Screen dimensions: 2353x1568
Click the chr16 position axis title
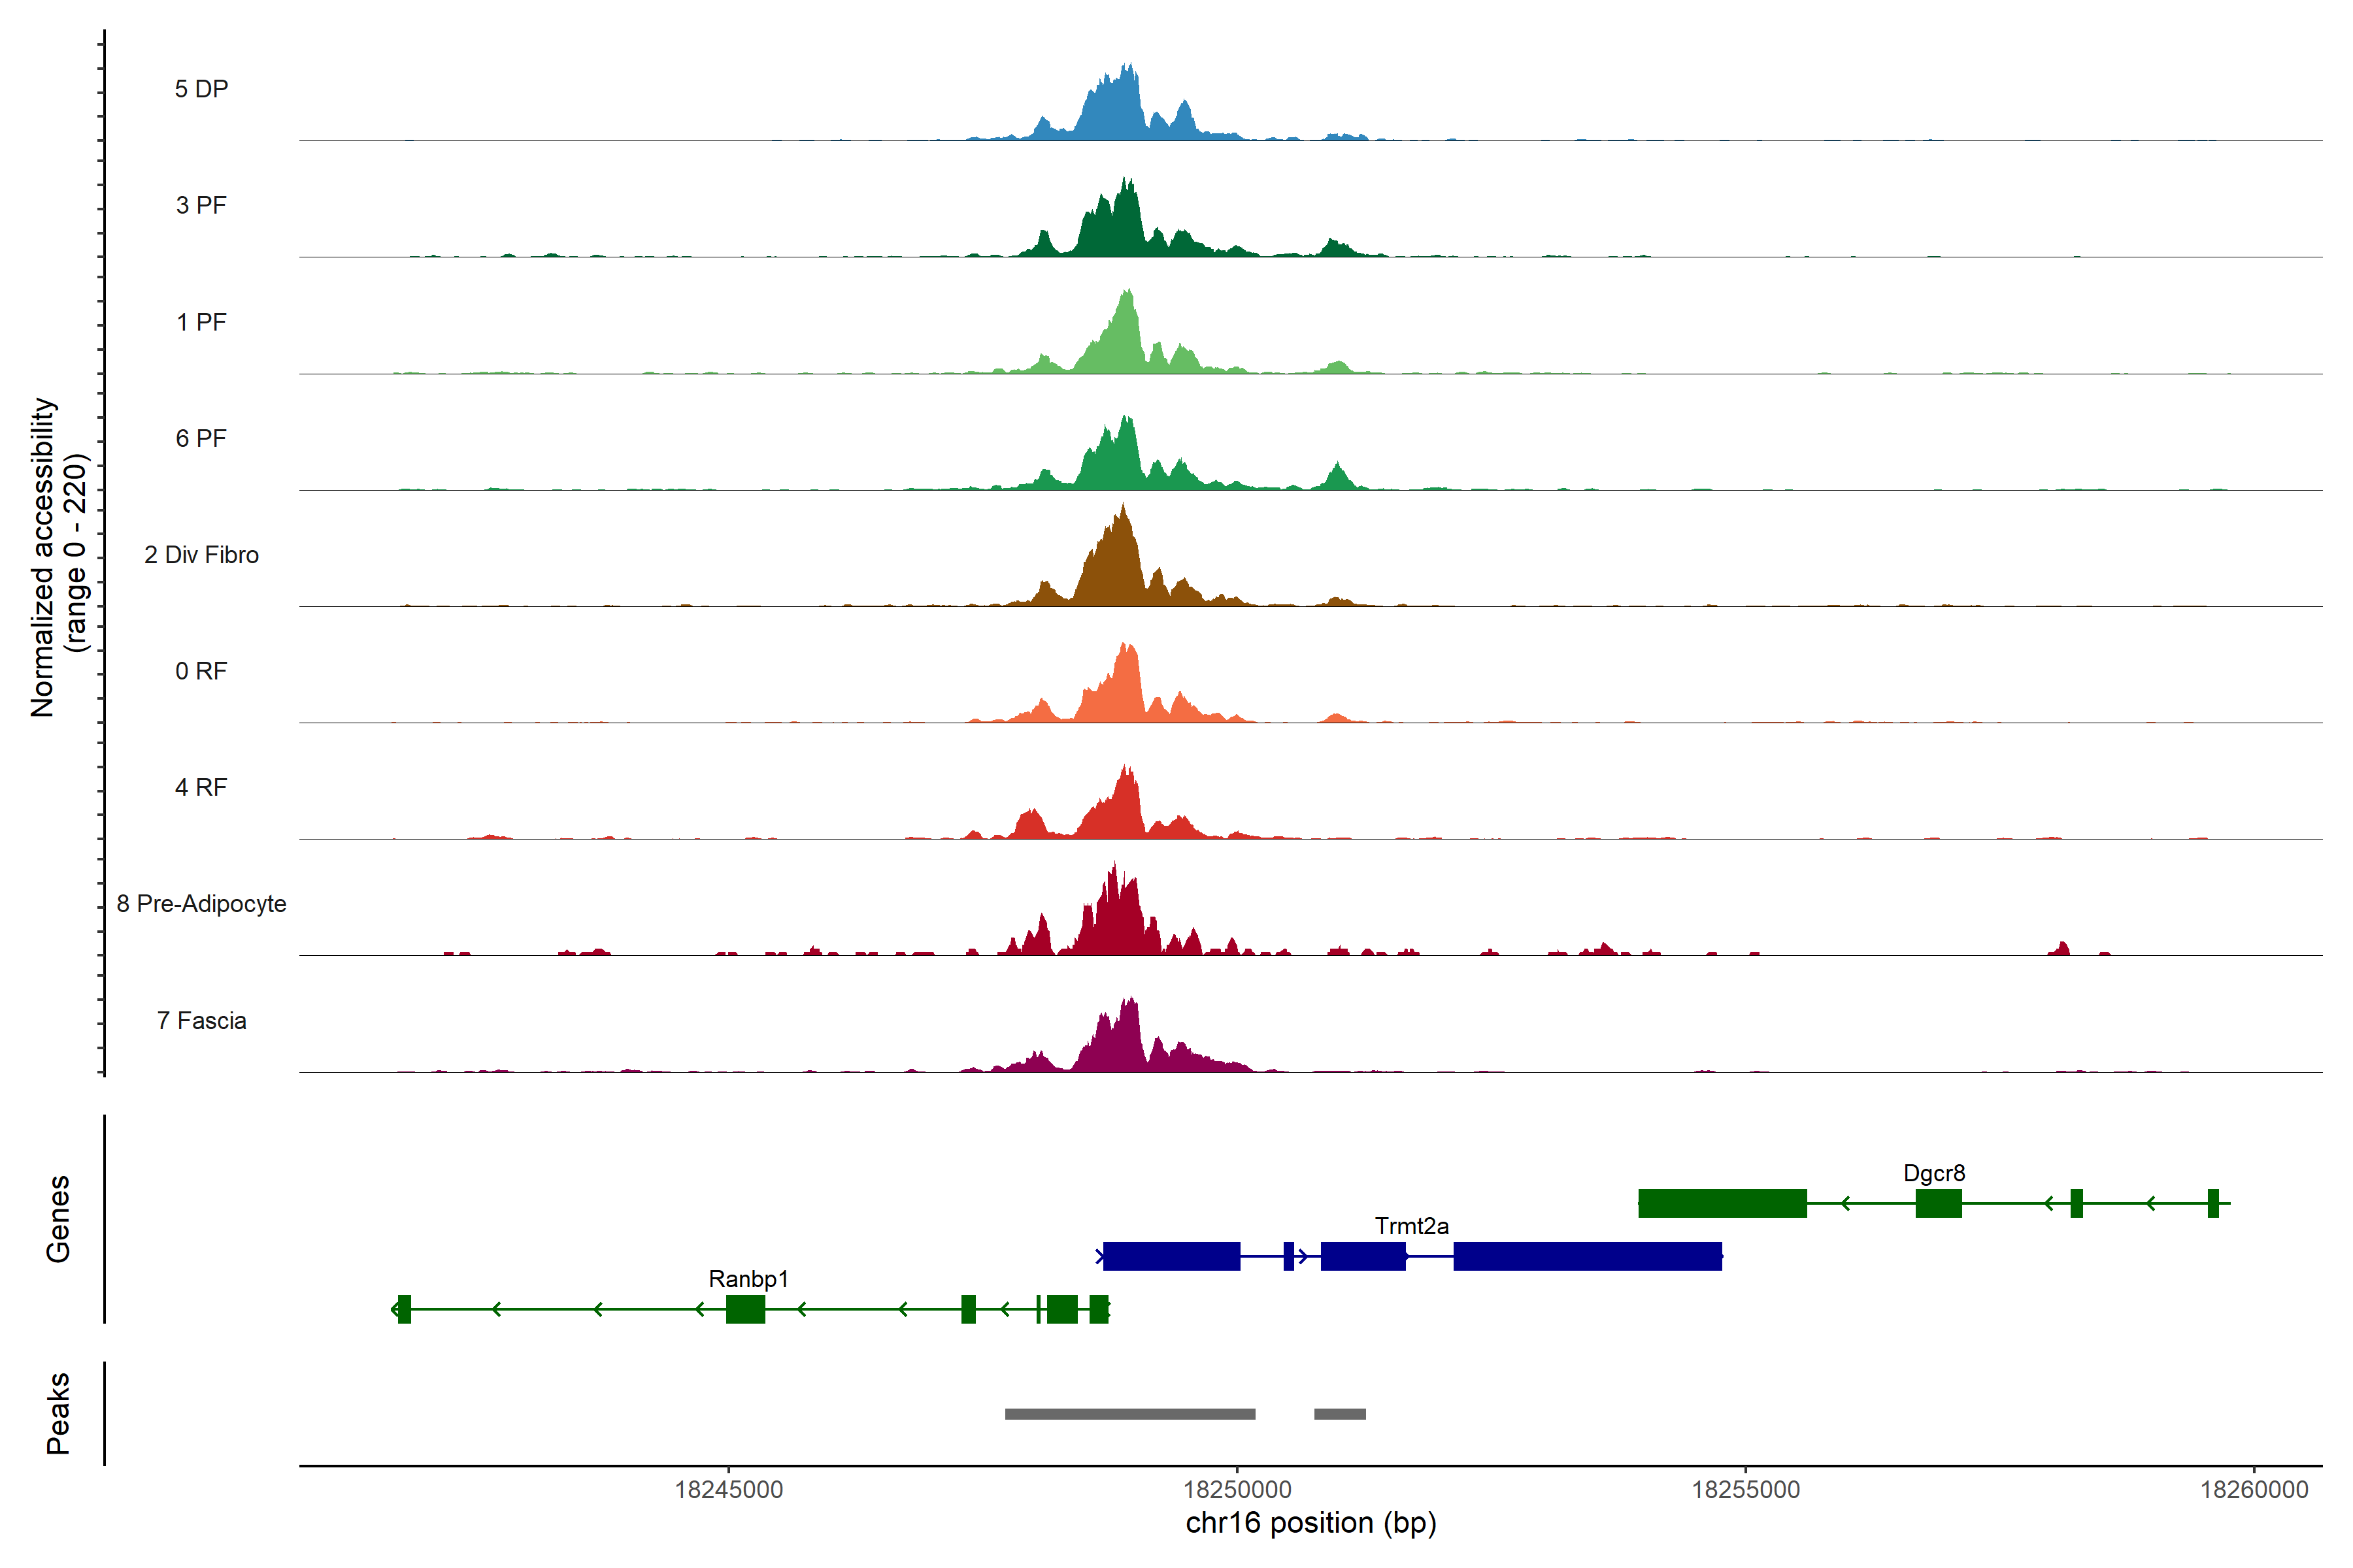[1310, 1523]
